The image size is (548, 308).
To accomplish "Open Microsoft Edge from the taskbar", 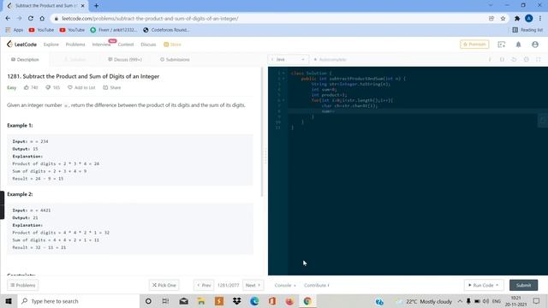I will [x=254, y=301].
